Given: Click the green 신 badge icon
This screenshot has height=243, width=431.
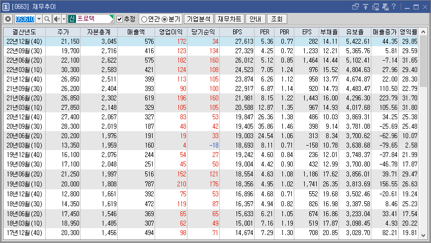Looking at the screenshot, I should [72, 19].
